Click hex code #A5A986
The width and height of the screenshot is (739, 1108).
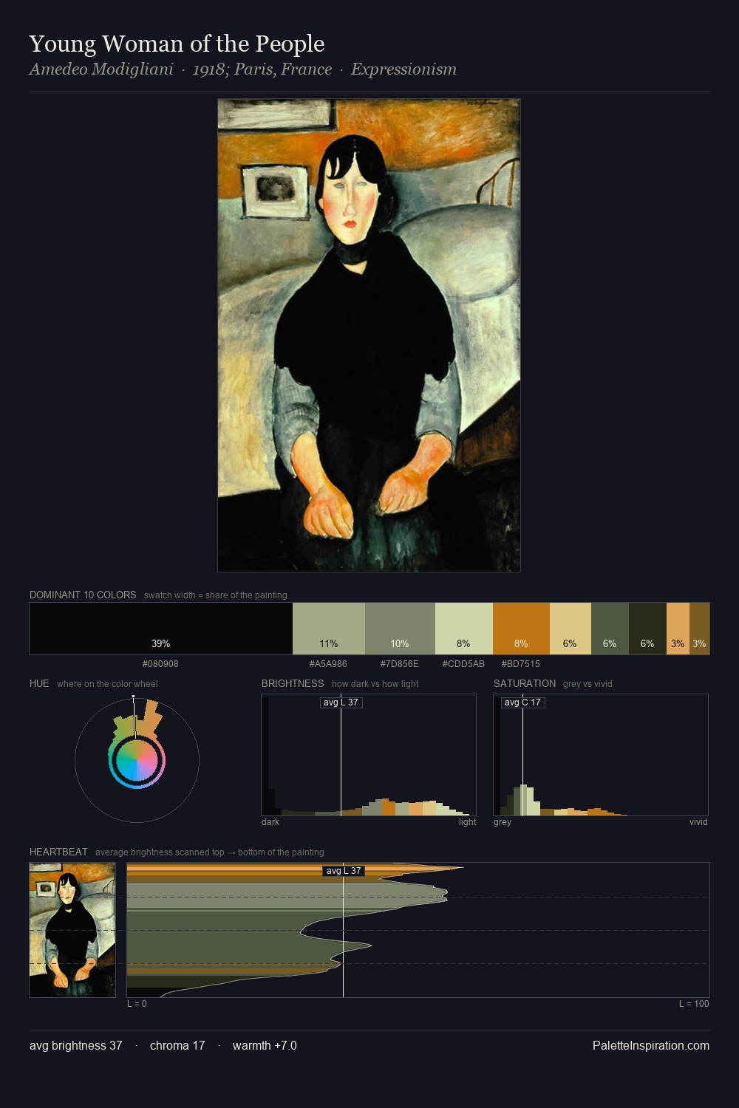tap(328, 664)
